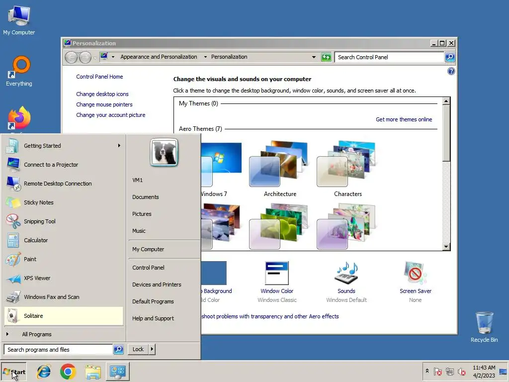
Task: Click the Control Panel help question mark
Action: click(x=451, y=71)
